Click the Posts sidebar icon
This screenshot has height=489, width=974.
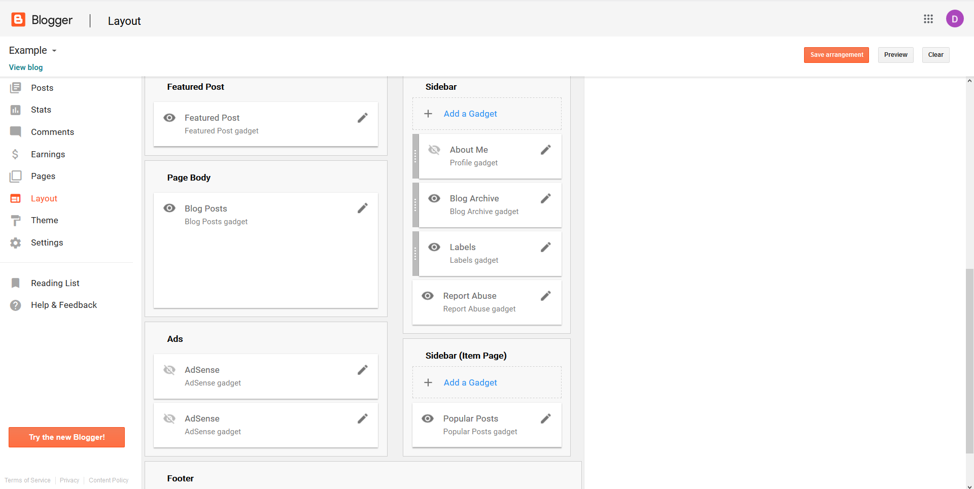16,88
